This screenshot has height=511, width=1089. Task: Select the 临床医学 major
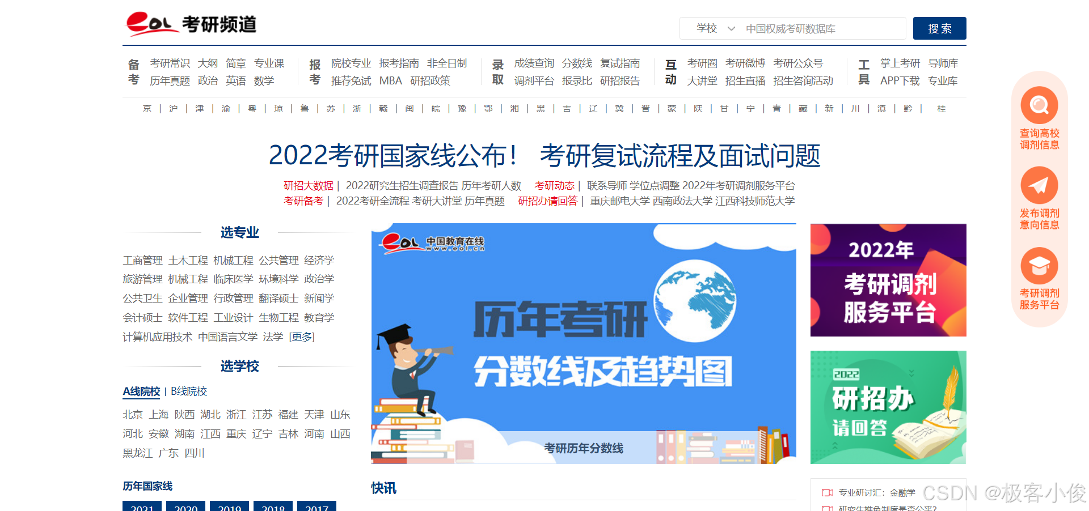pyautogui.click(x=233, y=279)
